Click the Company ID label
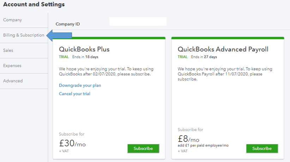290x162 pixels. point(68,24)
